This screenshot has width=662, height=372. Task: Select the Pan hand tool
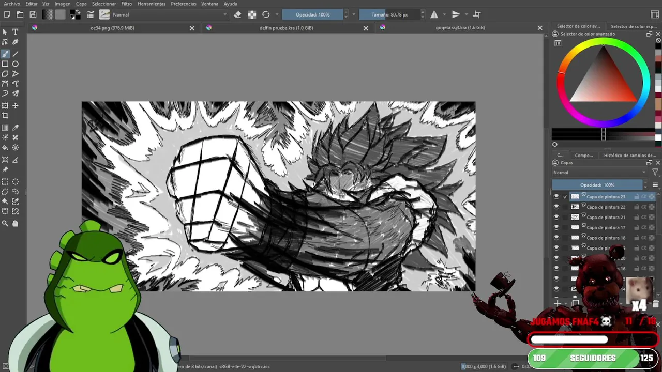tap(16, 223)
